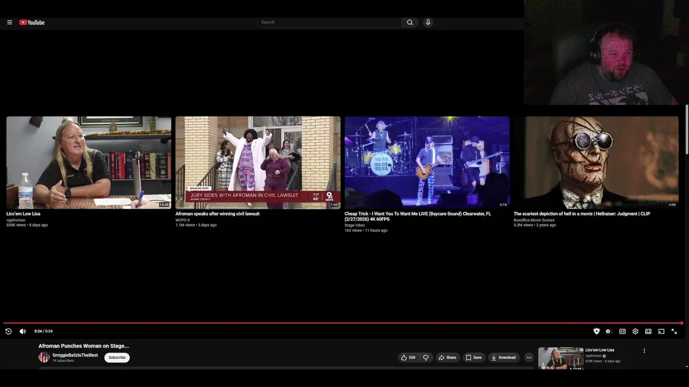Screen dimensions: 689x387
Task: Like the video with 559 likes
Action: (408, 357)
